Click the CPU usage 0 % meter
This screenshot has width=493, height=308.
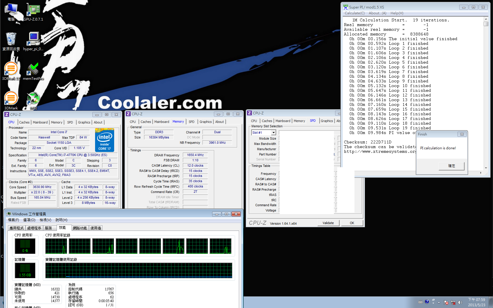pyautogui.click(x=25, y=246)
